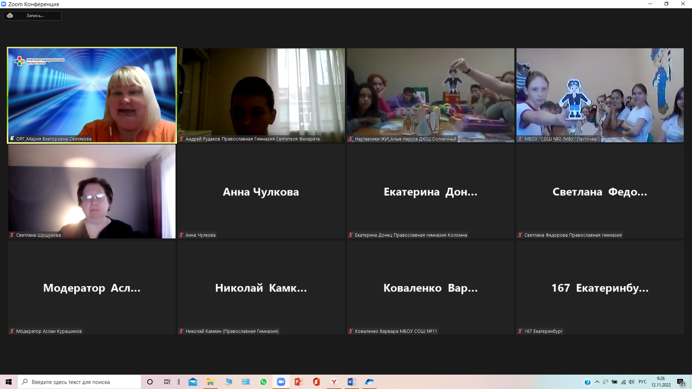Launch PowerPoint from taskbar
The image size is (692, 389).
pos(298,382)
